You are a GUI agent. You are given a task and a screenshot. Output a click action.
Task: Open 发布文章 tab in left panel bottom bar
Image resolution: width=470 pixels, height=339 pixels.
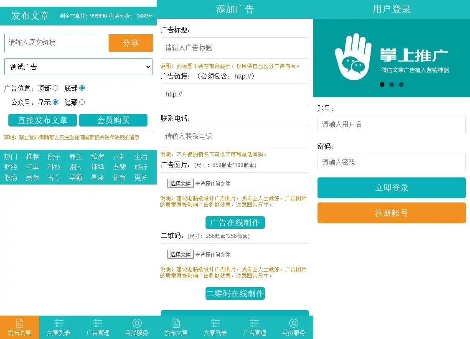pyautogui.click(x=20, y=327)
